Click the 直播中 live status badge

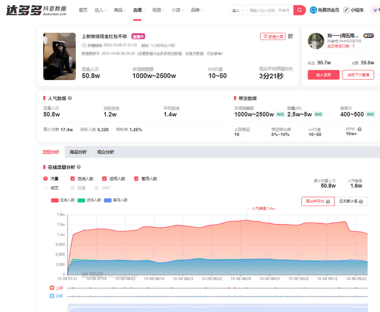[x=138, y=36]
